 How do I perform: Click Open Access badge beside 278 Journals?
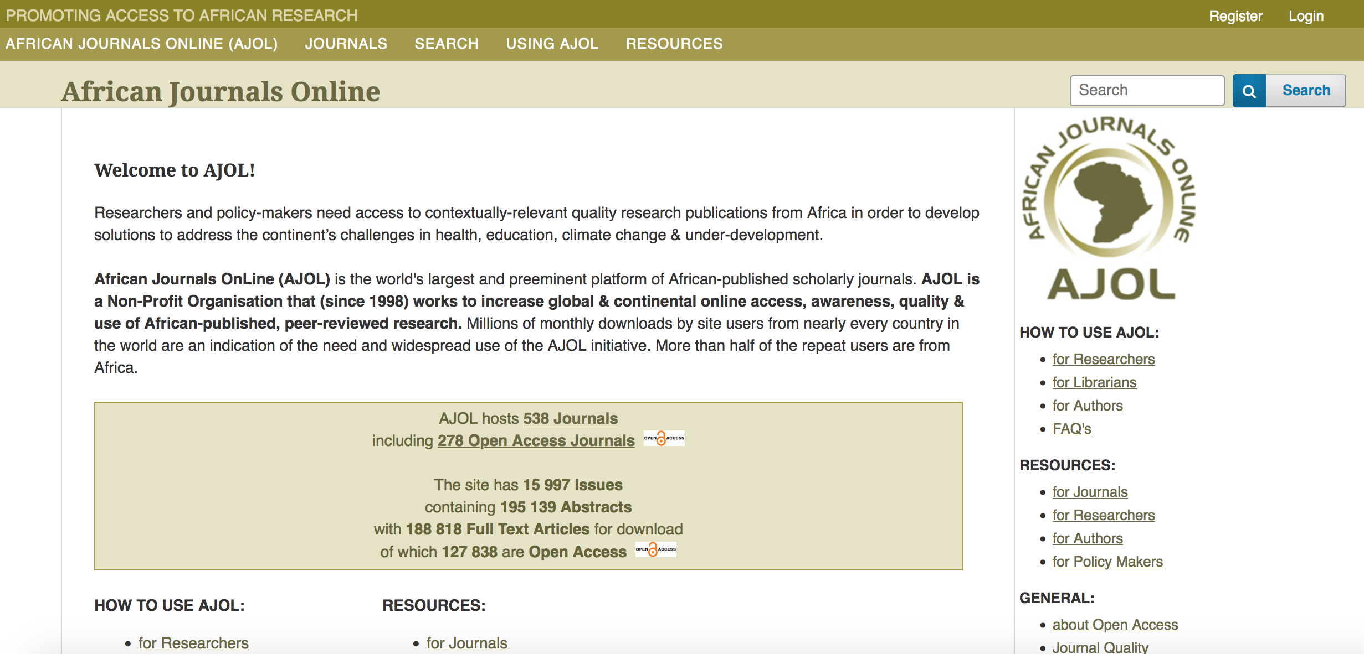point(664,439)
